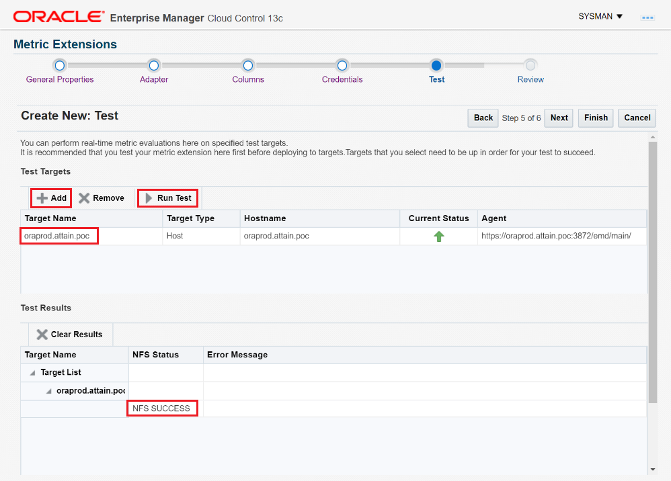
Task: Click the Clear Results X icon
Action: click(x=42, y=335)
